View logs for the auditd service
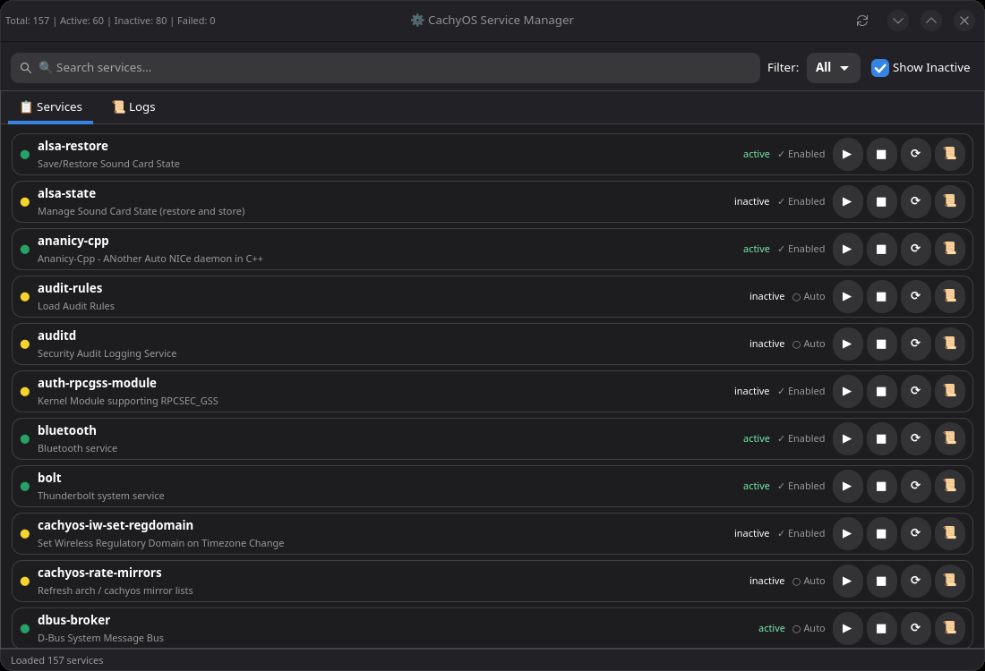The height and width of the screenshot is (671, 985). (x=949, y=344)
